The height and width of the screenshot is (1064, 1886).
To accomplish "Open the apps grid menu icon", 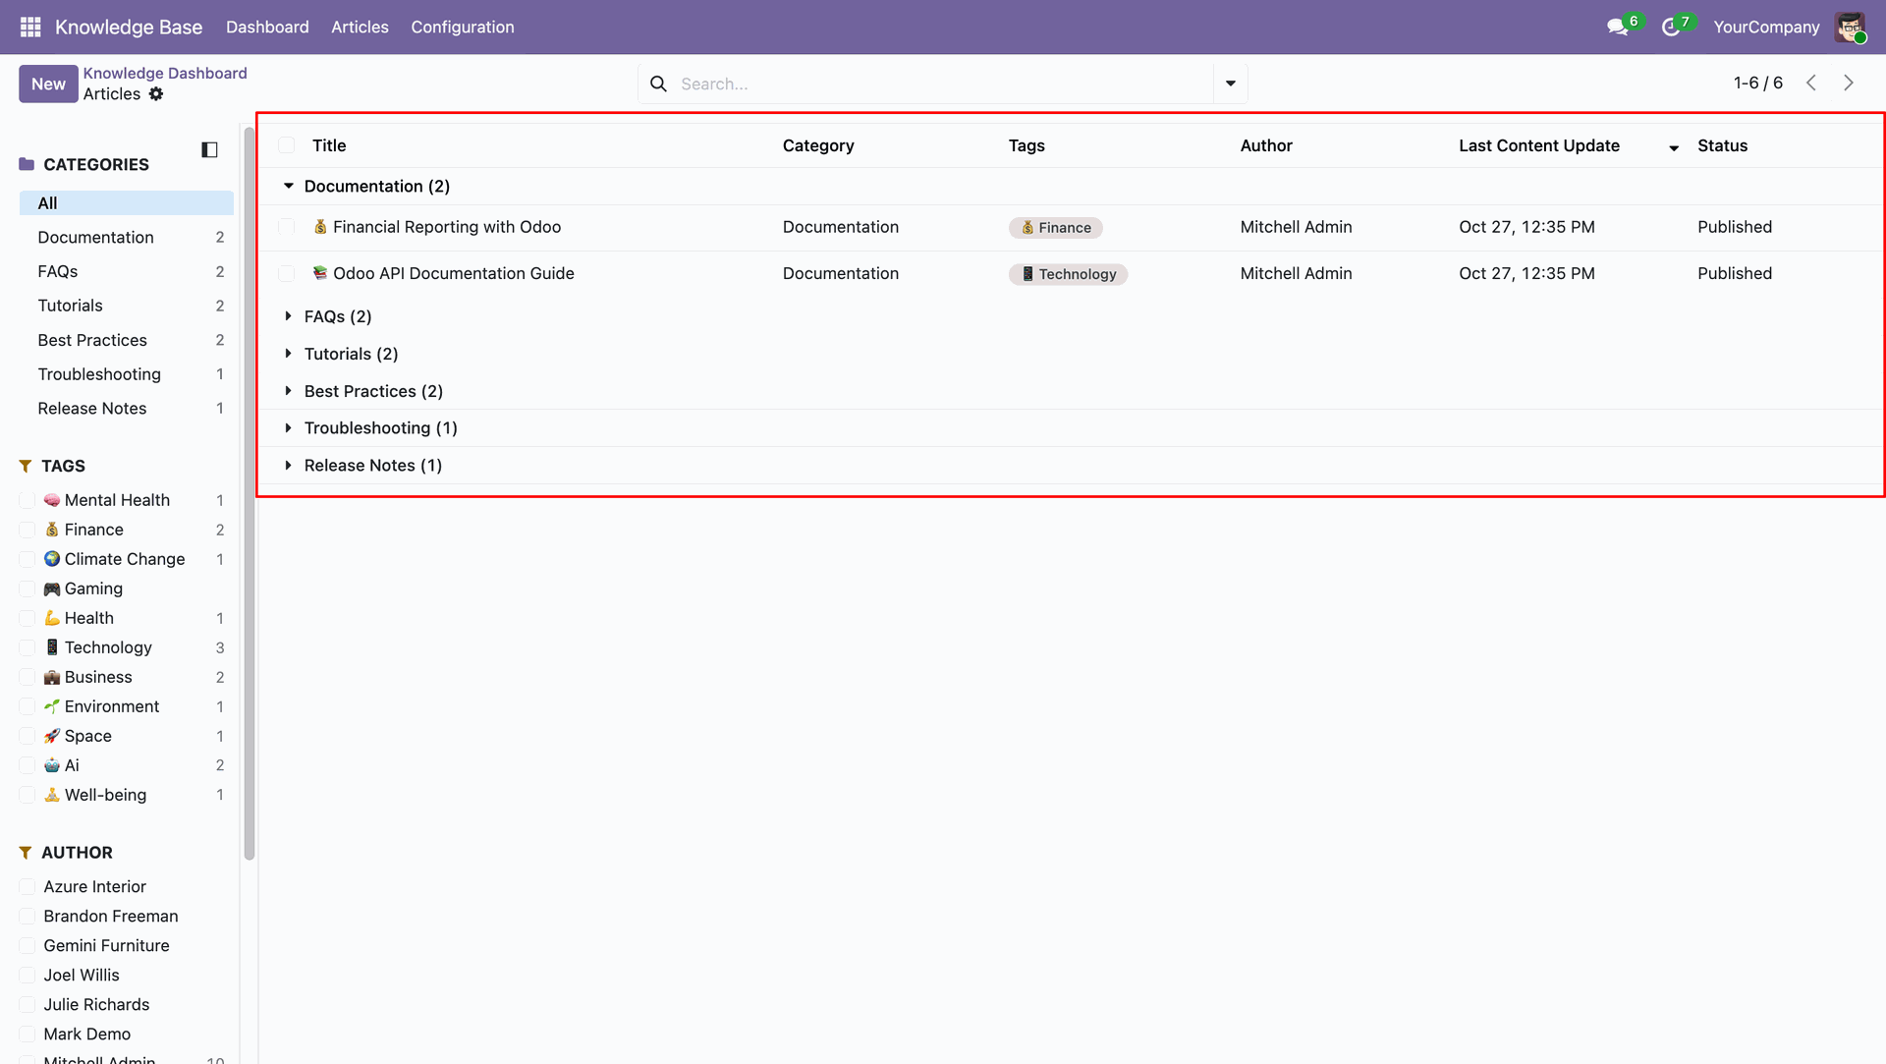I will pyautogui.click(x=30, y=27).
